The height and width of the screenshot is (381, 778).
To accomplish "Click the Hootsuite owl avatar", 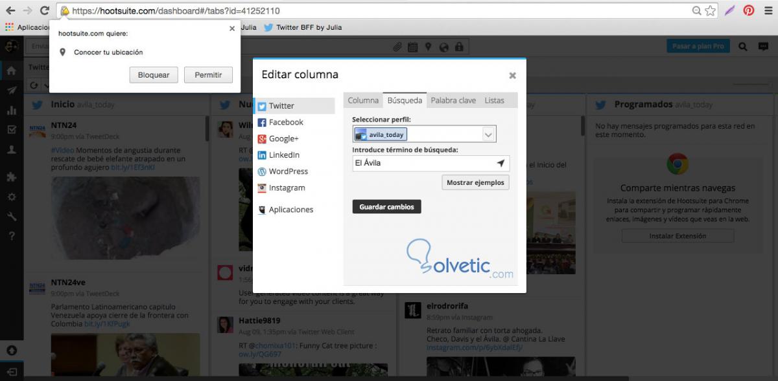I will coord(11,46).
